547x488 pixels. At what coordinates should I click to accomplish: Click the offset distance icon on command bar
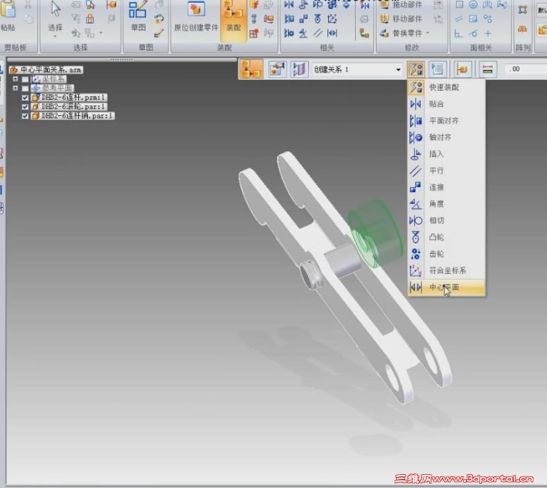click(x=487, y=69)
